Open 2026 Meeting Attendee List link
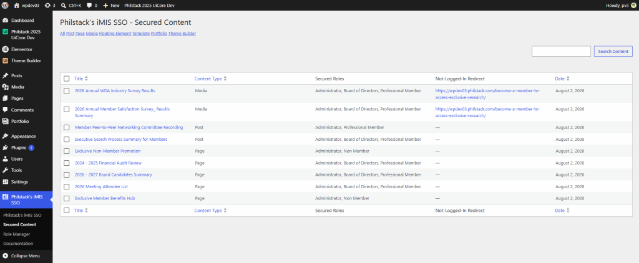Screen dimensions: 639x263 [x=102, y=186]
